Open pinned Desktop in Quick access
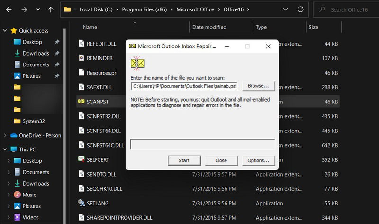 coord(32,42)
